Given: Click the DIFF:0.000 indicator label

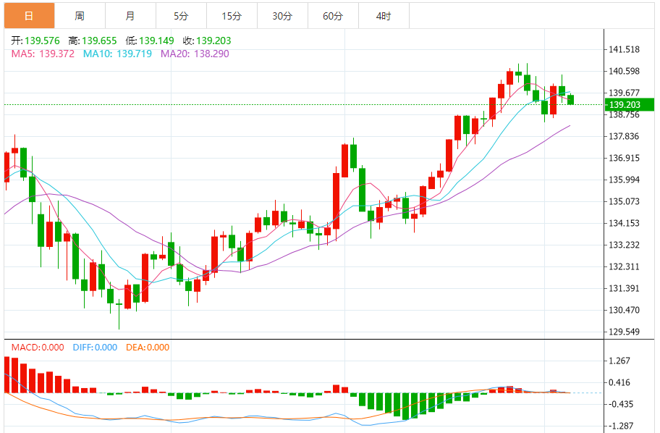Looking at the screenshot, I should pos(95,348).
